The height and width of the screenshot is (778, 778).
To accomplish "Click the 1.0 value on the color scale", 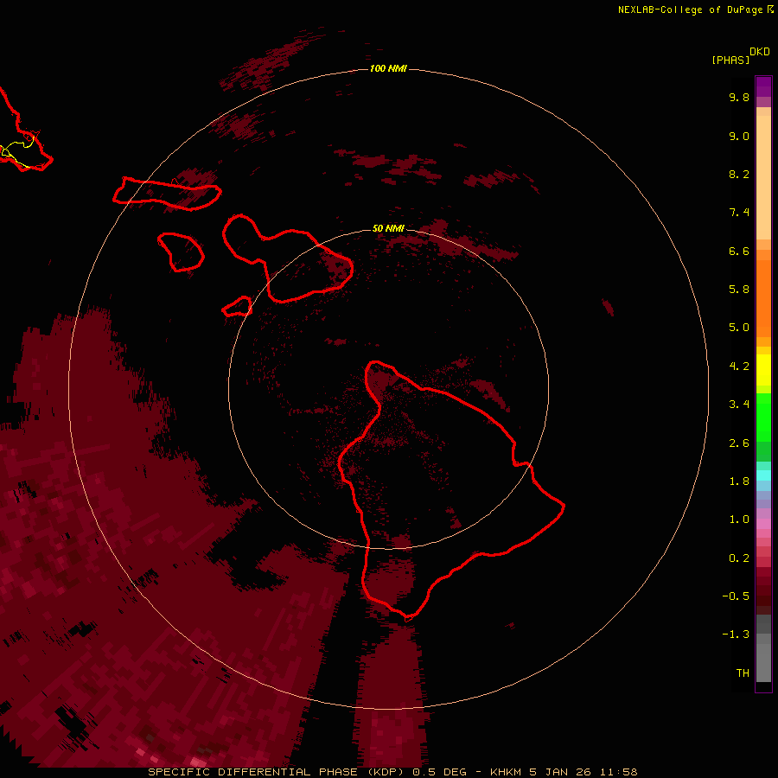I will coord(739,520).
